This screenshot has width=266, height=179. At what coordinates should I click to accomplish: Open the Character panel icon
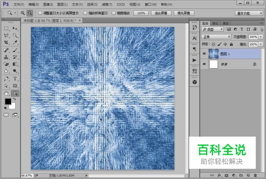tap(194, 38)
